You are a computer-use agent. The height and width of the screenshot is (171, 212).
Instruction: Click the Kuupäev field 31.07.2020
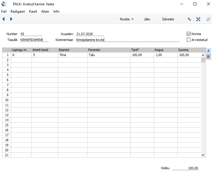click(x=90, y=34)
